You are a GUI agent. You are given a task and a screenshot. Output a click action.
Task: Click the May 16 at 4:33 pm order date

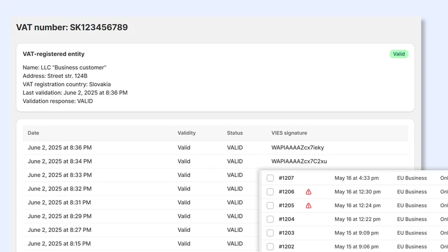pyautogui.click(x=357, y=178)
